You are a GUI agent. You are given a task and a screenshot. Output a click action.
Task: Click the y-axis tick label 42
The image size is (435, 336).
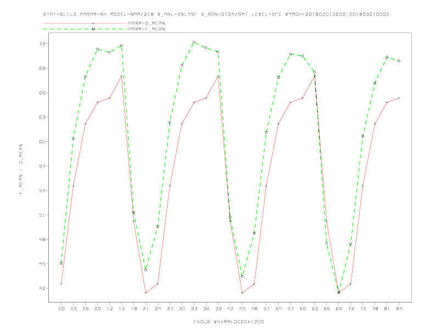[x=42, y=288]
